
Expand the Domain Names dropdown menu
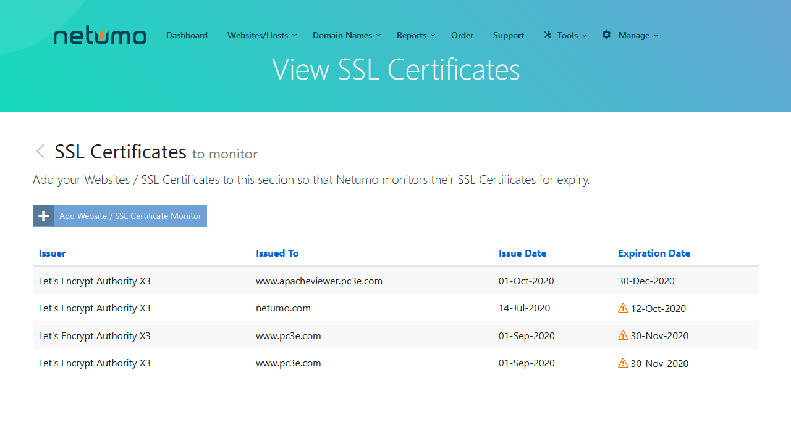click(x=347, y=35)
